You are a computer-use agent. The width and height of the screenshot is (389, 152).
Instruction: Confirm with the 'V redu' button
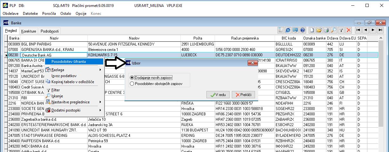pyautogui.click(x=218, y=94)
